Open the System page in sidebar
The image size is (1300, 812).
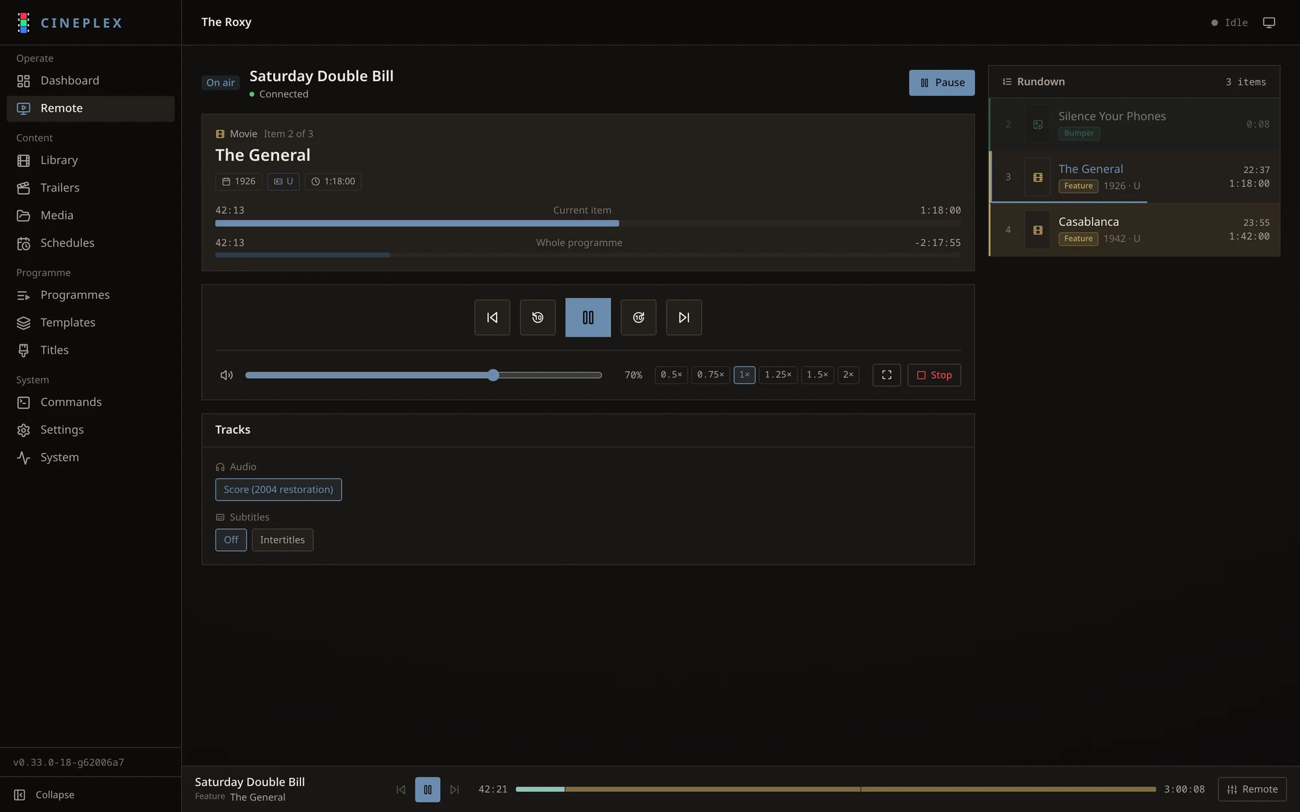point(90,457)
